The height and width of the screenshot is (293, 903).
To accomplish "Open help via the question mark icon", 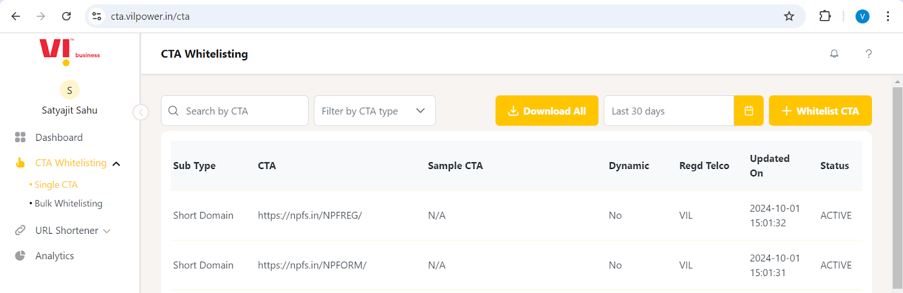I will tap(869, 54).
